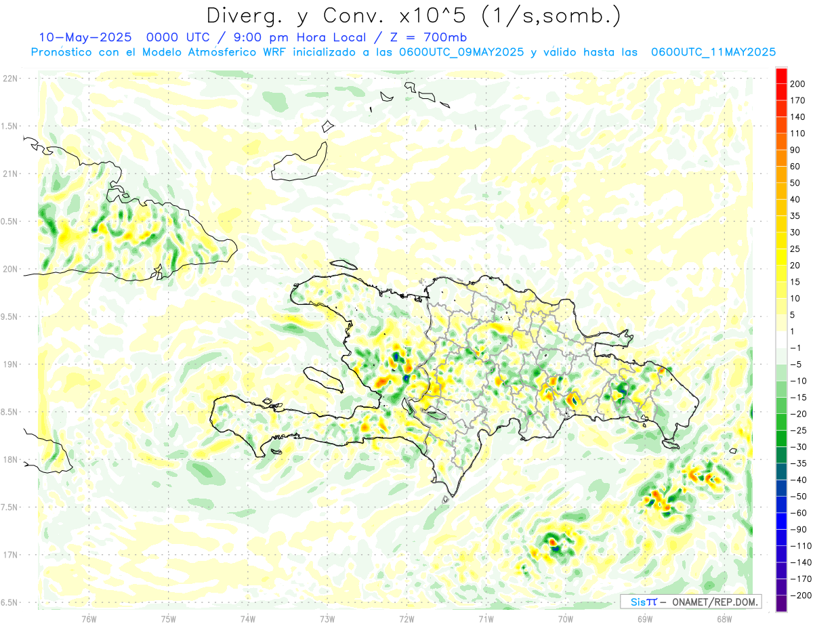Image resolution: width=813 pixels, height=628 pixels.
Task: Click the colorbar value "140"
Action: click(x=798, y=117)
